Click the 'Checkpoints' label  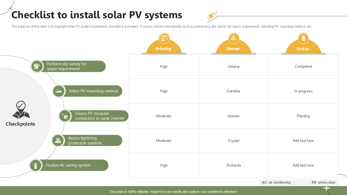coord(20,124)
